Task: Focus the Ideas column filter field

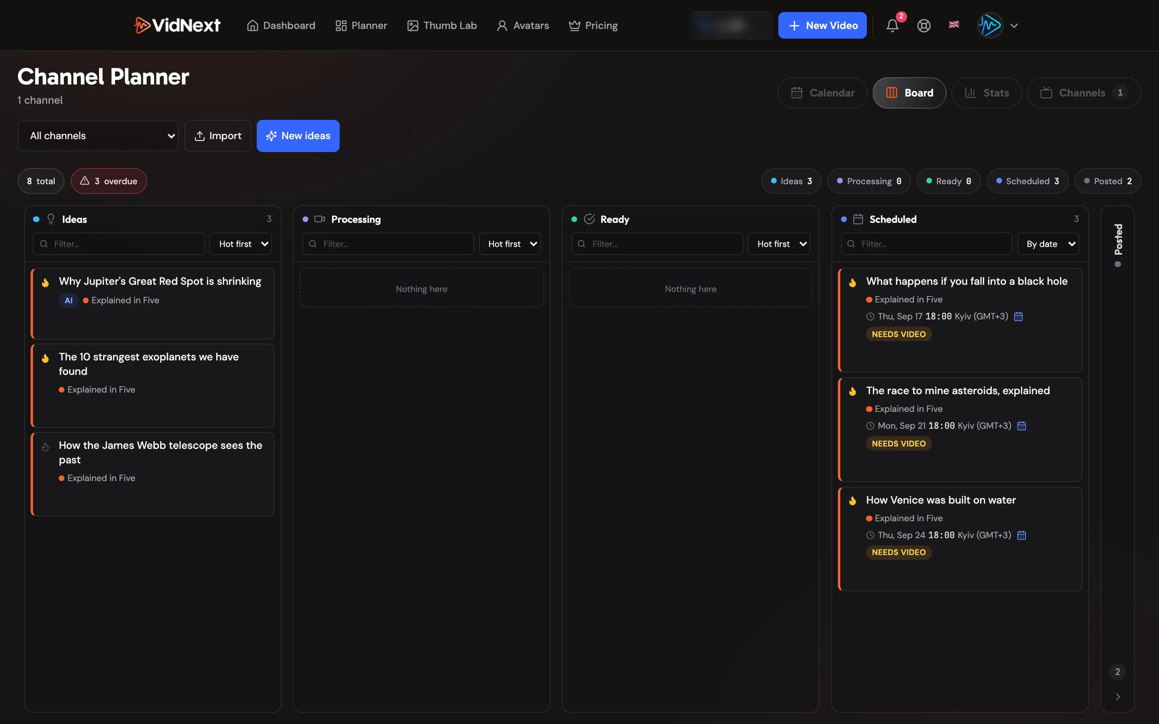Action: click(119, 244)
